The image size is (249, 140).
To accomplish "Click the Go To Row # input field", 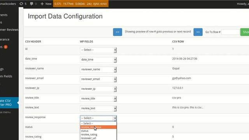I will 230,32.
